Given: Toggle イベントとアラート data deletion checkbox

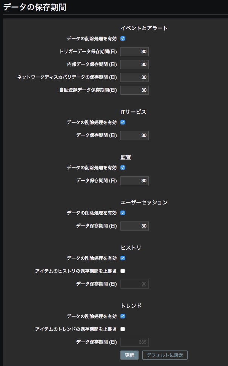Looking at the screenshot, I should point(123,38).
